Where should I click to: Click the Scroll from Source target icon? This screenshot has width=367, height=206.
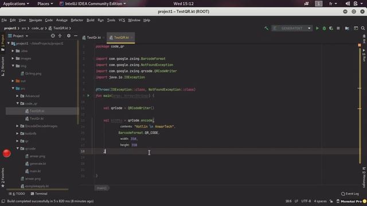coord(53,35)
